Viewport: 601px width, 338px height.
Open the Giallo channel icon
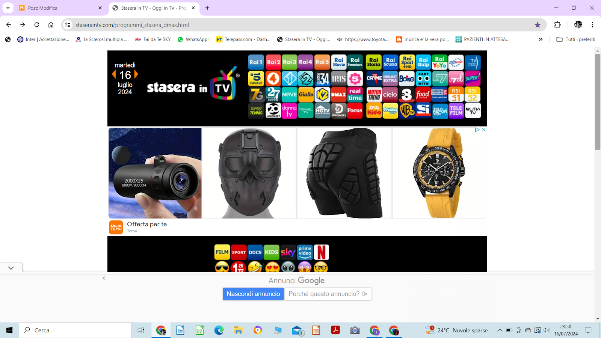click(306, 95)
